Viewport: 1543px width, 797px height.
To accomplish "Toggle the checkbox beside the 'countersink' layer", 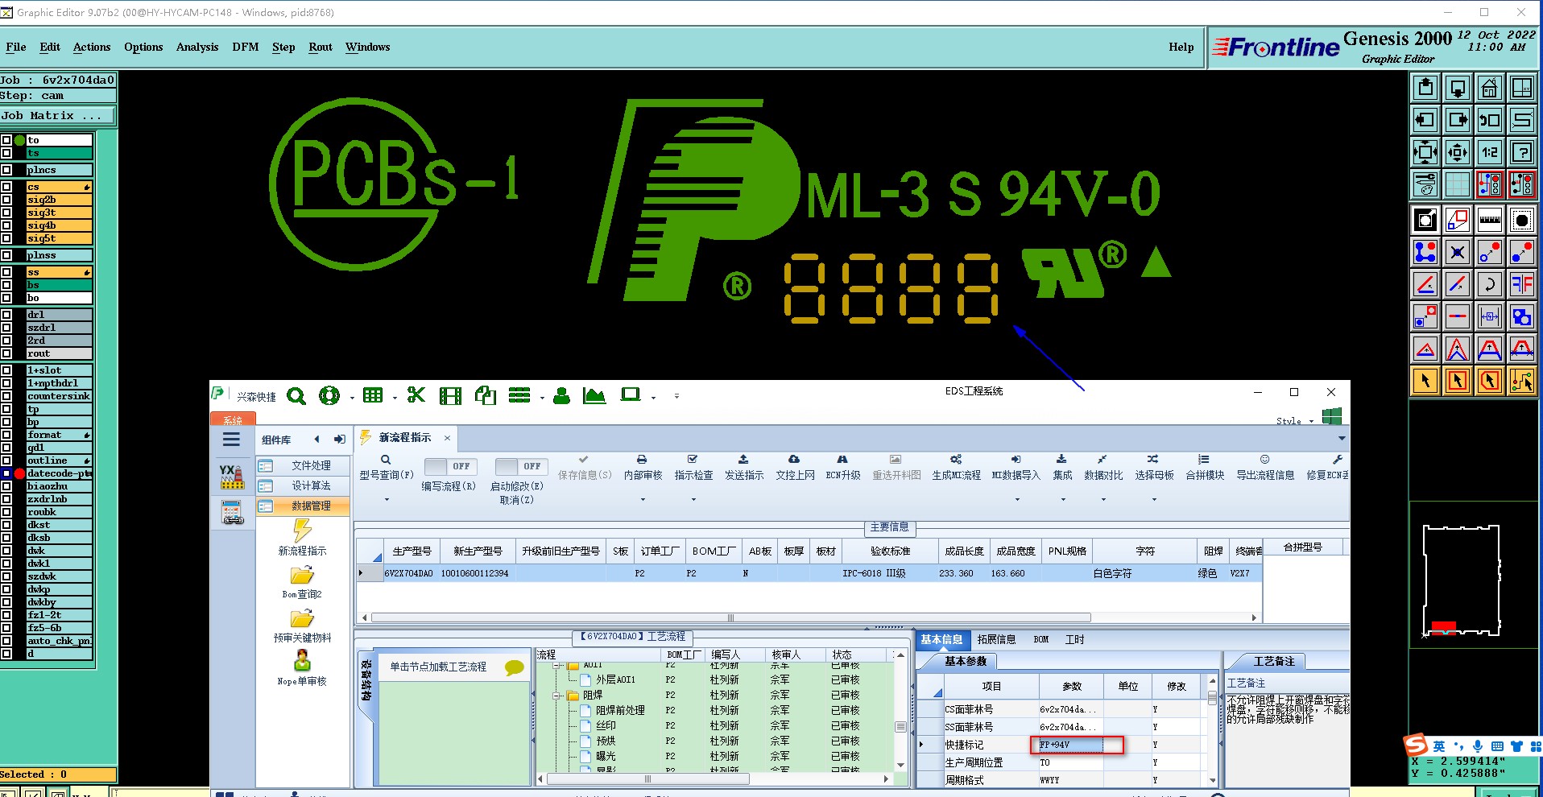I will tap(6, 396).
